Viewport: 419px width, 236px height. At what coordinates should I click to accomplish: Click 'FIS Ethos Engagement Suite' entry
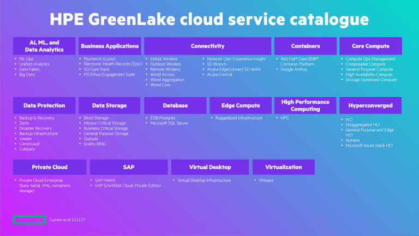pos(109,74)
